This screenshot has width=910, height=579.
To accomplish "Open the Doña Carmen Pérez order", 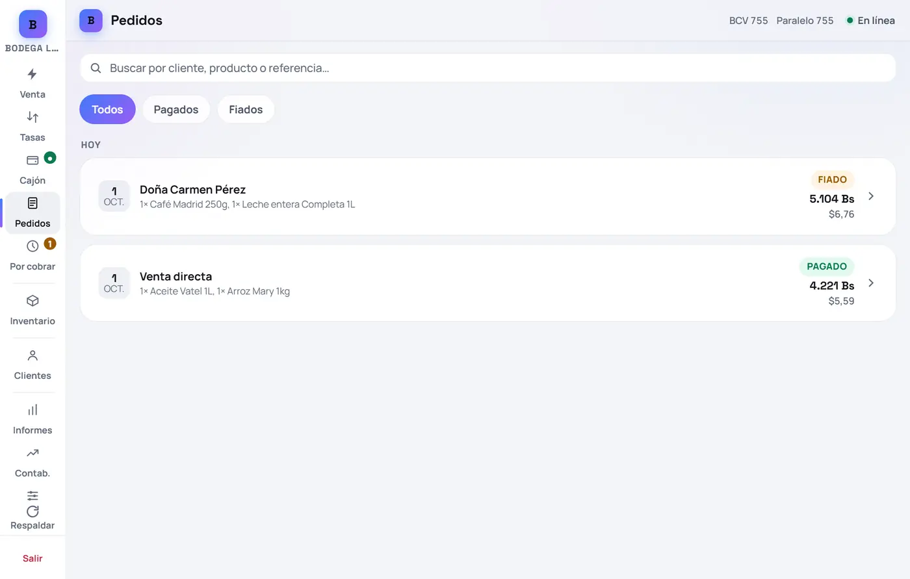I will (487, 196).
